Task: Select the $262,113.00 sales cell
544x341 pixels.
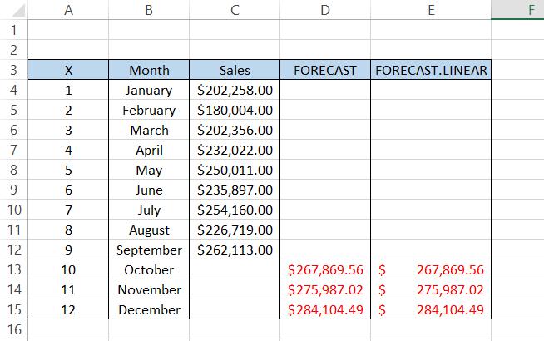Action: tap(235, 250)
